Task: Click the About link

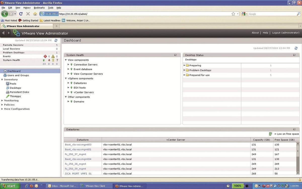Action: [255, 33]
